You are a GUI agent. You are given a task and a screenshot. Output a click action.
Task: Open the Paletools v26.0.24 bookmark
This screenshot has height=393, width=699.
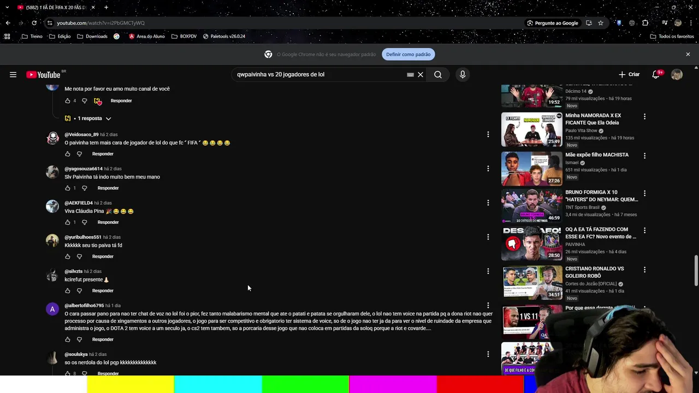coord(224,37)
